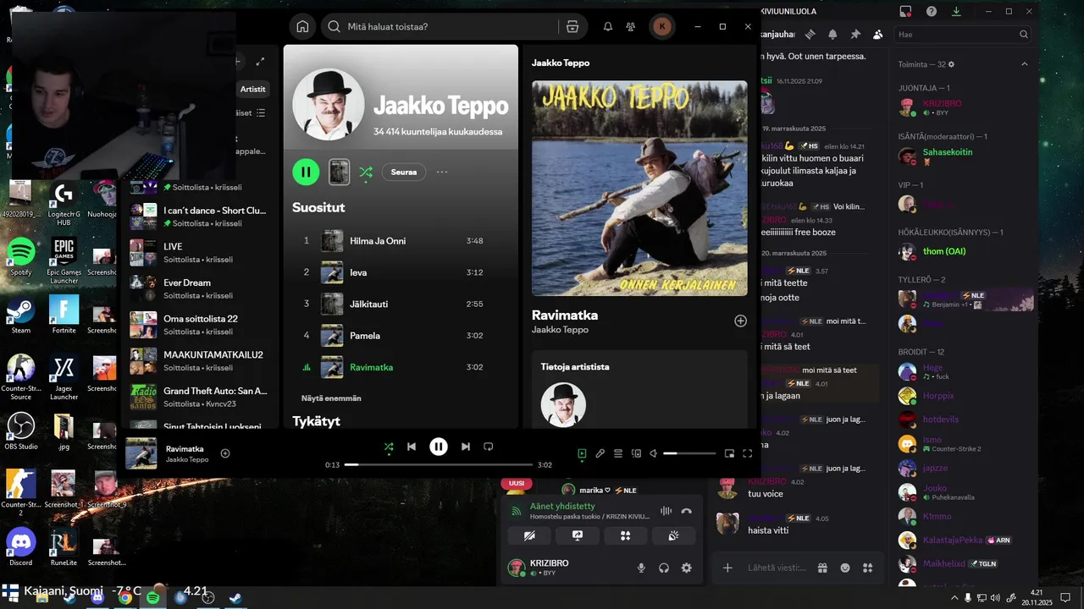The image size is (1084, 609).
Task: Open Spotify profile avatar K
Action: click(662, 26)
